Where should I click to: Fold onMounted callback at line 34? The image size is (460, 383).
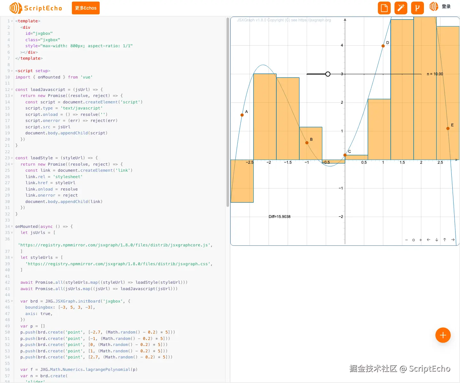coord(12,227)
